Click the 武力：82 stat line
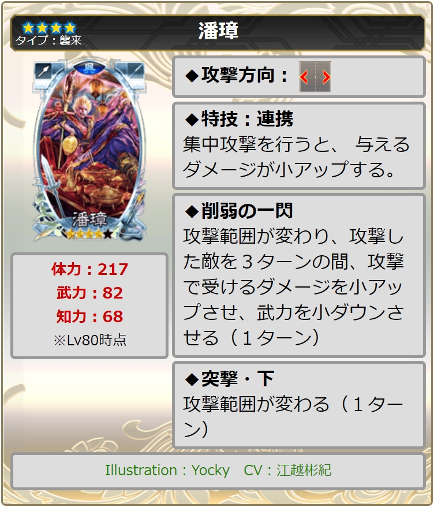 [x=89, y=293]
